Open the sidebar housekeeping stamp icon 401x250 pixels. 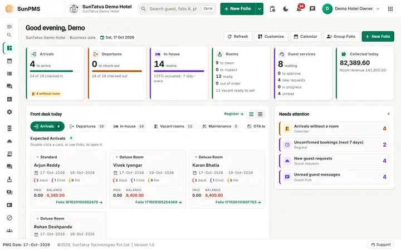pos(9,179)
